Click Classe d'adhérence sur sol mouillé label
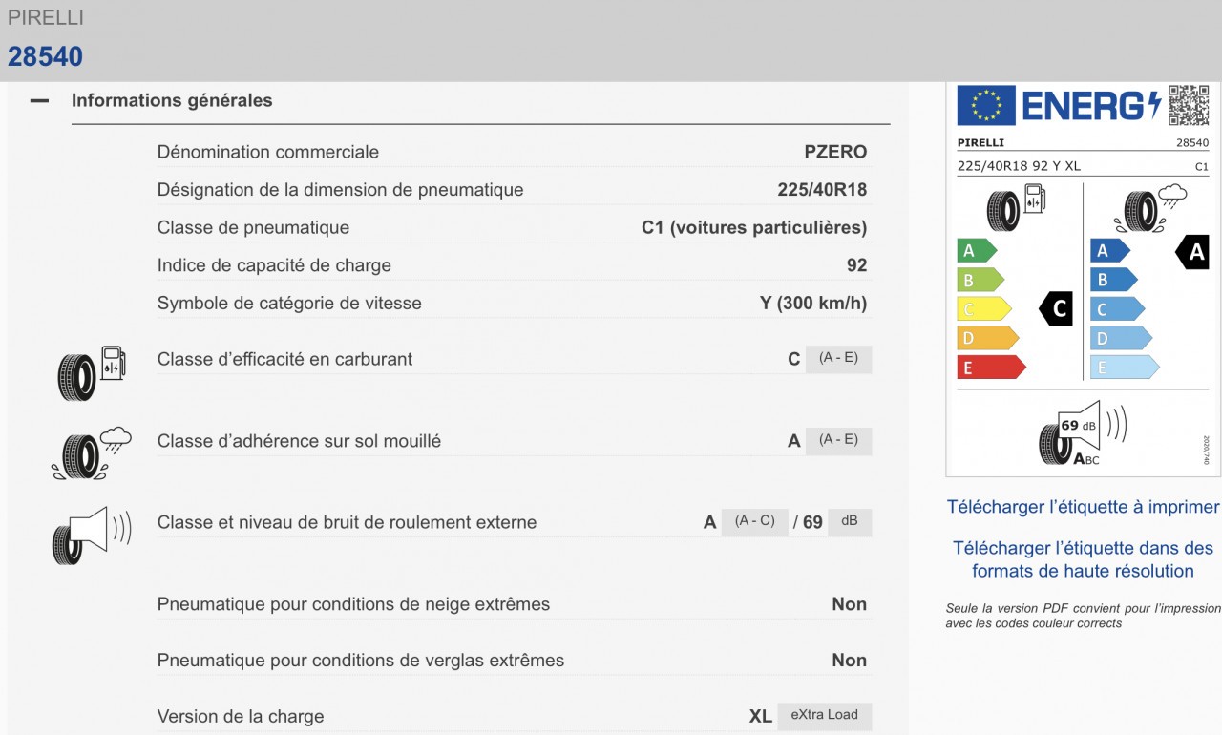 (x=299, y=441)
